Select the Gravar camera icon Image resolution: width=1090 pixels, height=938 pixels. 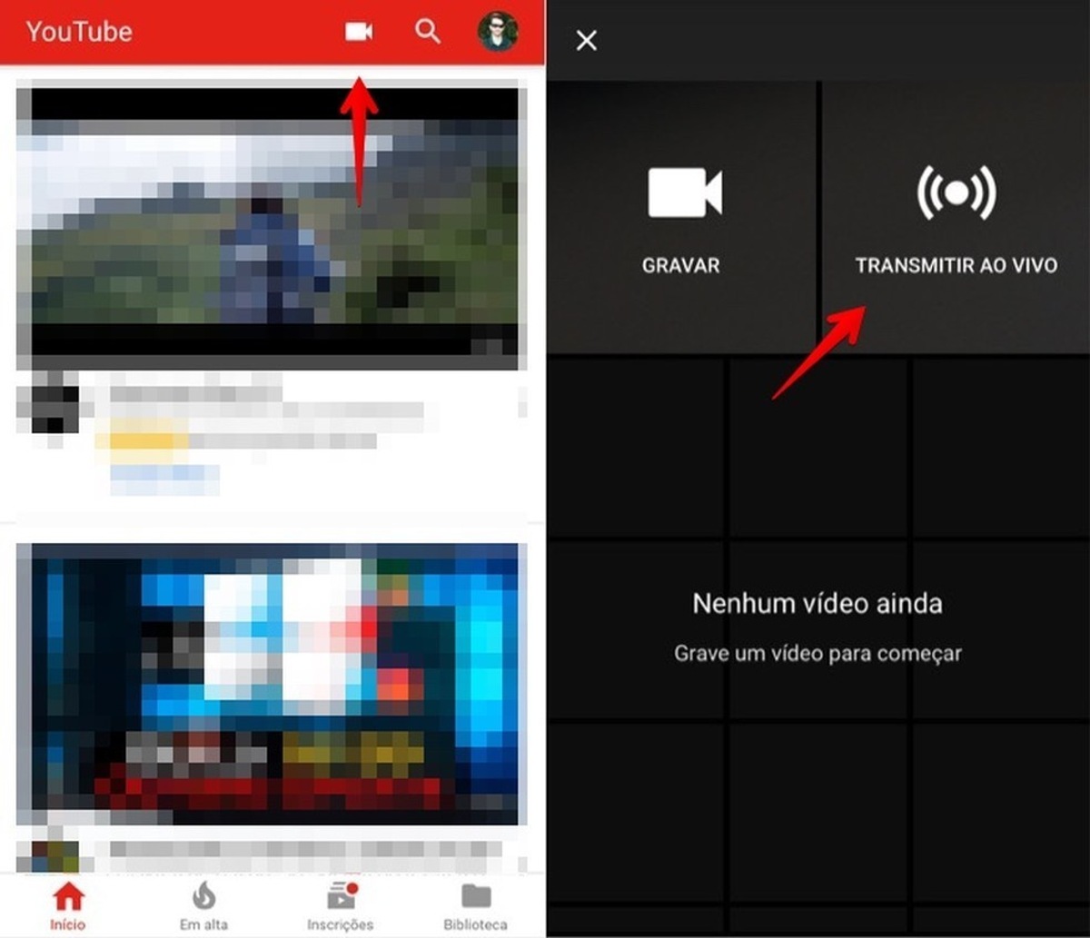coord(685,193)
